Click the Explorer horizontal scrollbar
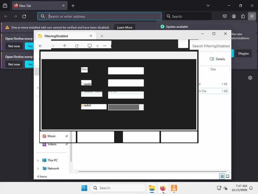Image resolution: width=258 pixels, height=194 pixels. 152,172
